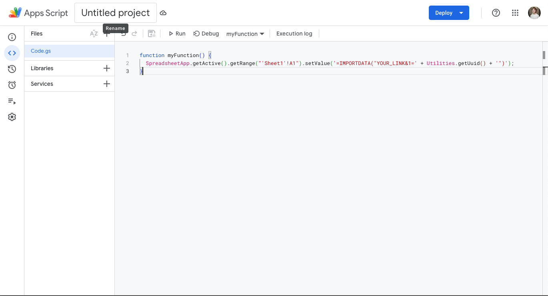Sort files alphabetically with AZ icon
Image resolution: width=548 pixels, height=296 pixels.
[94, 34]
